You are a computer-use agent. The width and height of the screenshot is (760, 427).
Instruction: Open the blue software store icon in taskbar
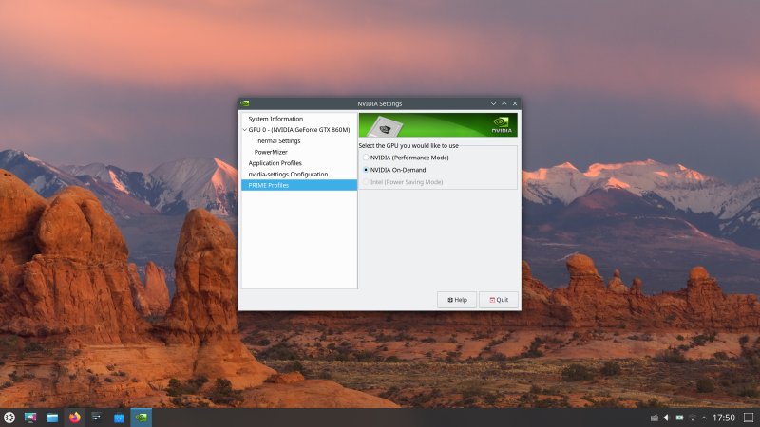click(x=119, y=418)
